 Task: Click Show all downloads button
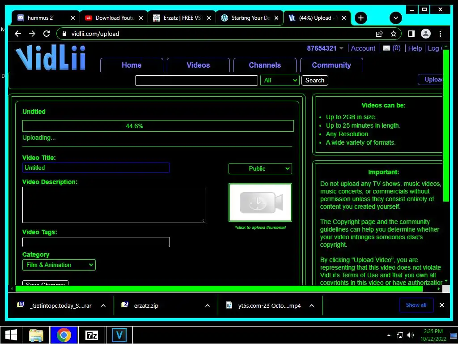coord(416,305)
